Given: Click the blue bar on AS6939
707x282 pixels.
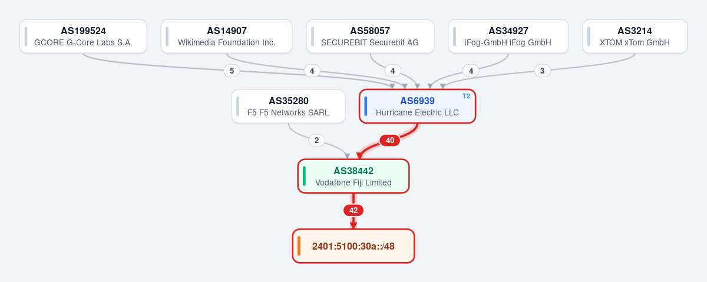Looking at the screenshot, I should (366, 107).
